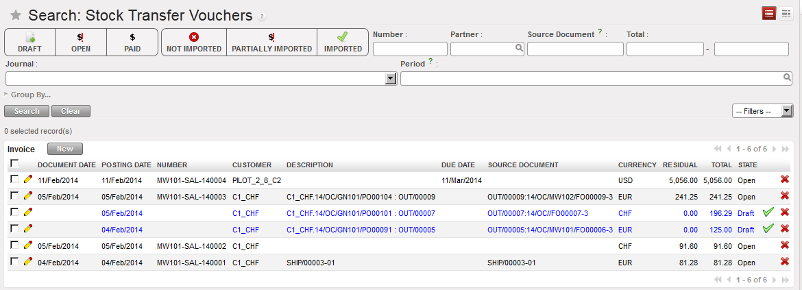Apply the Draft filter button
The image size is (802, 290).
click(29, 42)
